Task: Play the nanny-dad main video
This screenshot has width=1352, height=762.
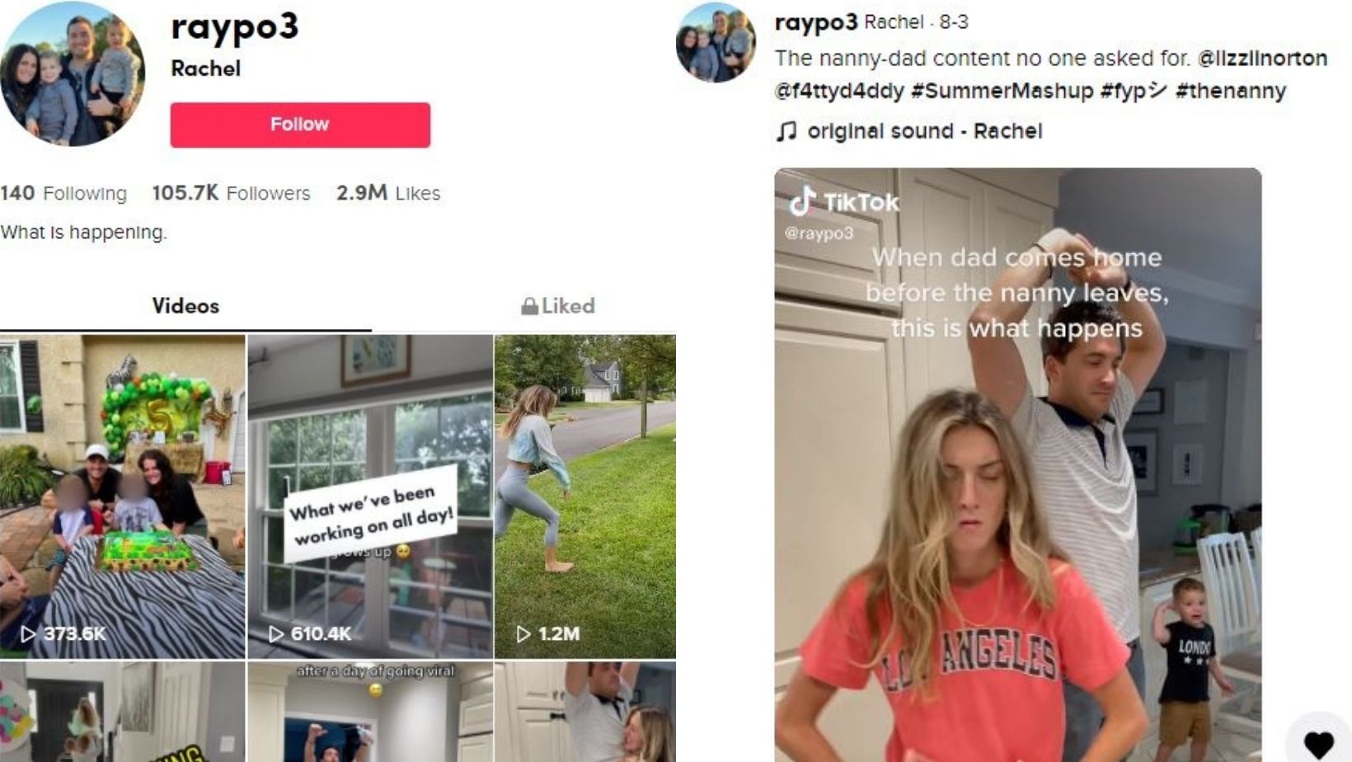Action: [1018, 465]
